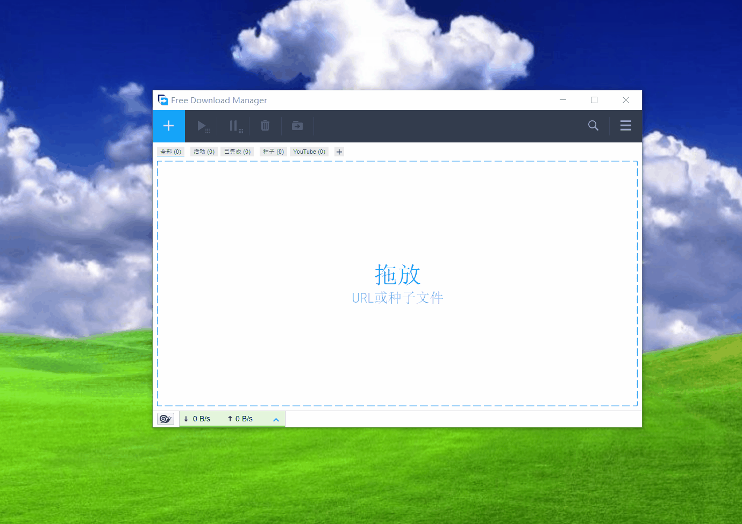Move downloads with the folder arrow icon
The image size is (742, 524).
297,126
